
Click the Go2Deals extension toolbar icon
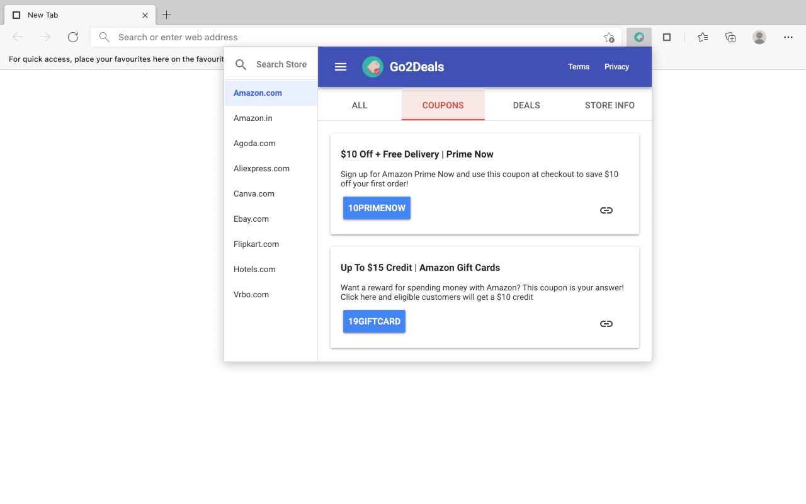pyautogui.click(x=639, y=37)
